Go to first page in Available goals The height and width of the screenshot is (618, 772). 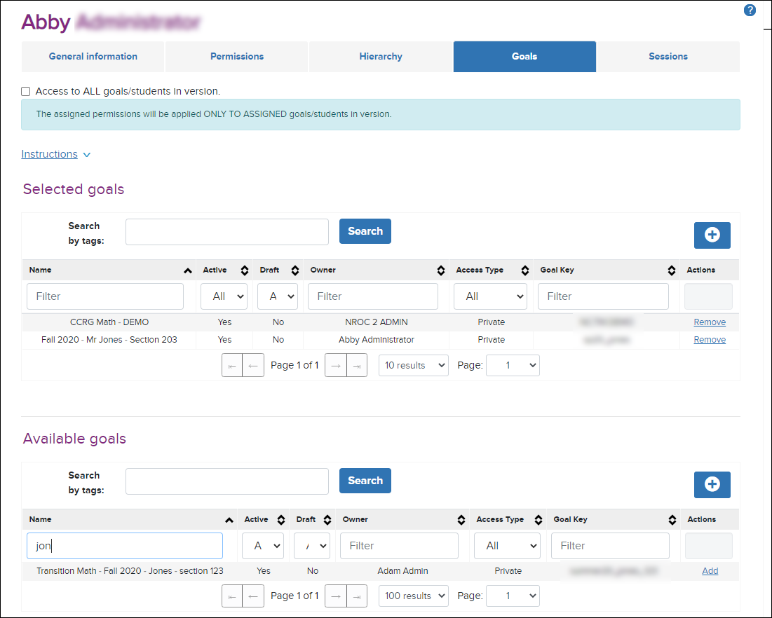tap(232, 596)
